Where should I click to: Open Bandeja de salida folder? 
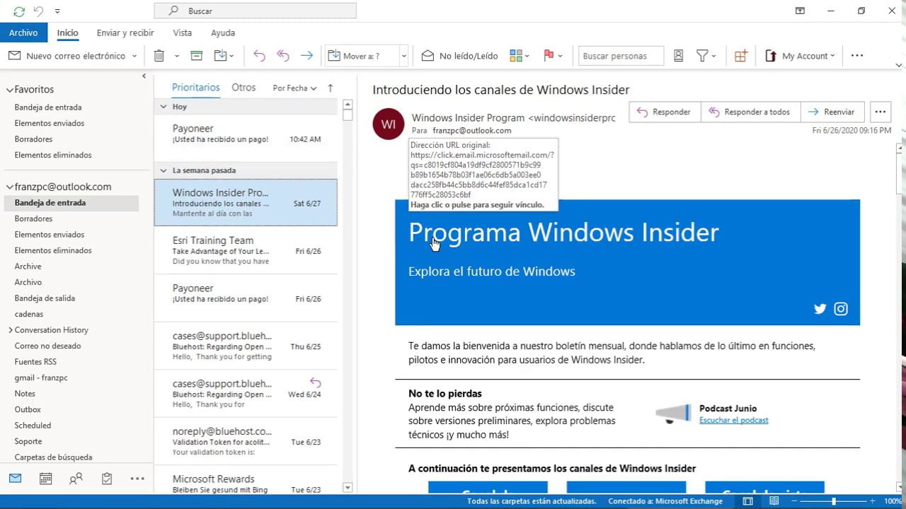point(45,298)
